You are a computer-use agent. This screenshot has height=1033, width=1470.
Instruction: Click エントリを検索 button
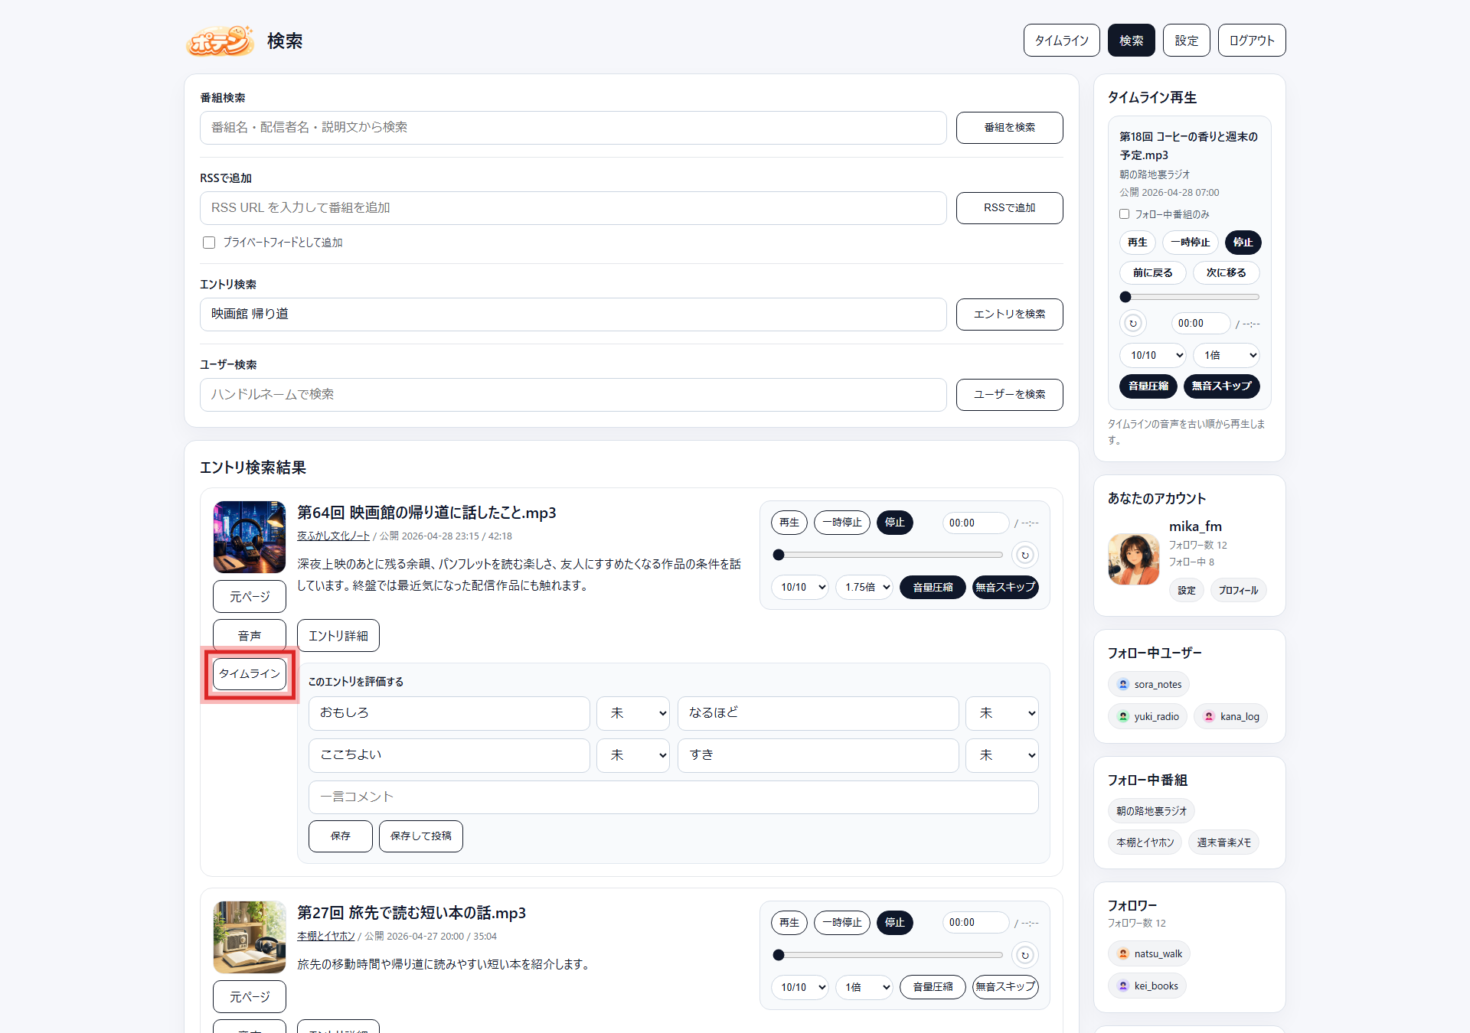[1010, 314]
